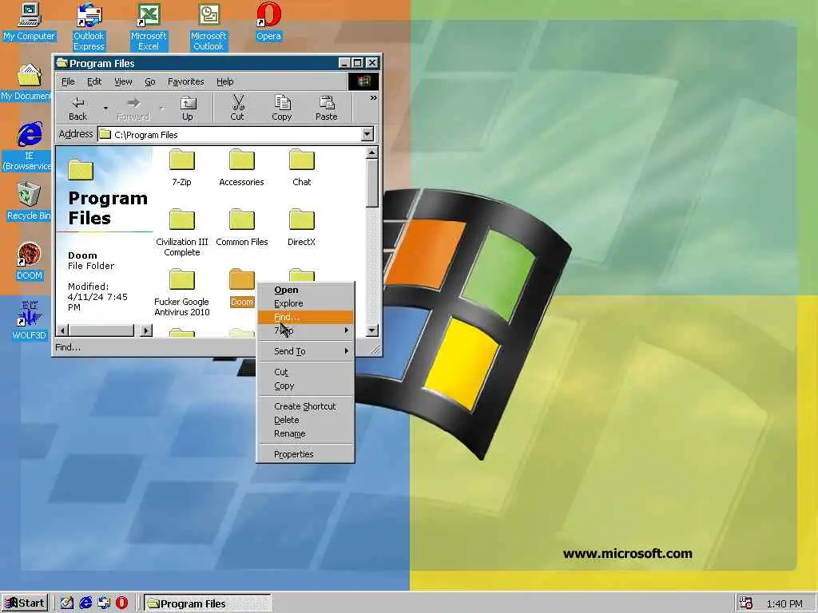This screenshot has width=818, height=613.
Task: Select the DirectX folder
Action: point(301,227)
